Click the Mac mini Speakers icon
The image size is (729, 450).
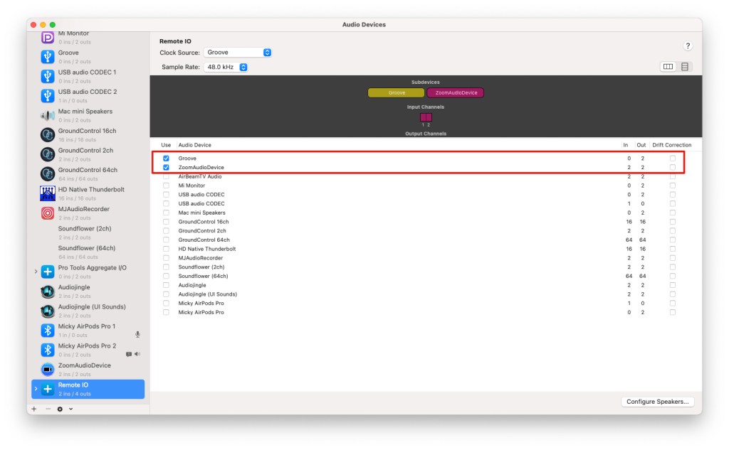coord(48,115)
